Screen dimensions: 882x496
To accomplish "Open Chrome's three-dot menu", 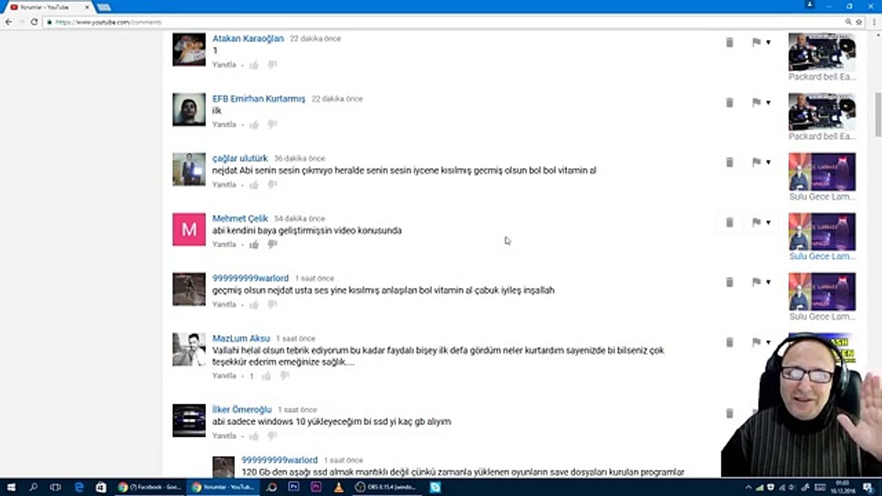I will click(873, 22).
